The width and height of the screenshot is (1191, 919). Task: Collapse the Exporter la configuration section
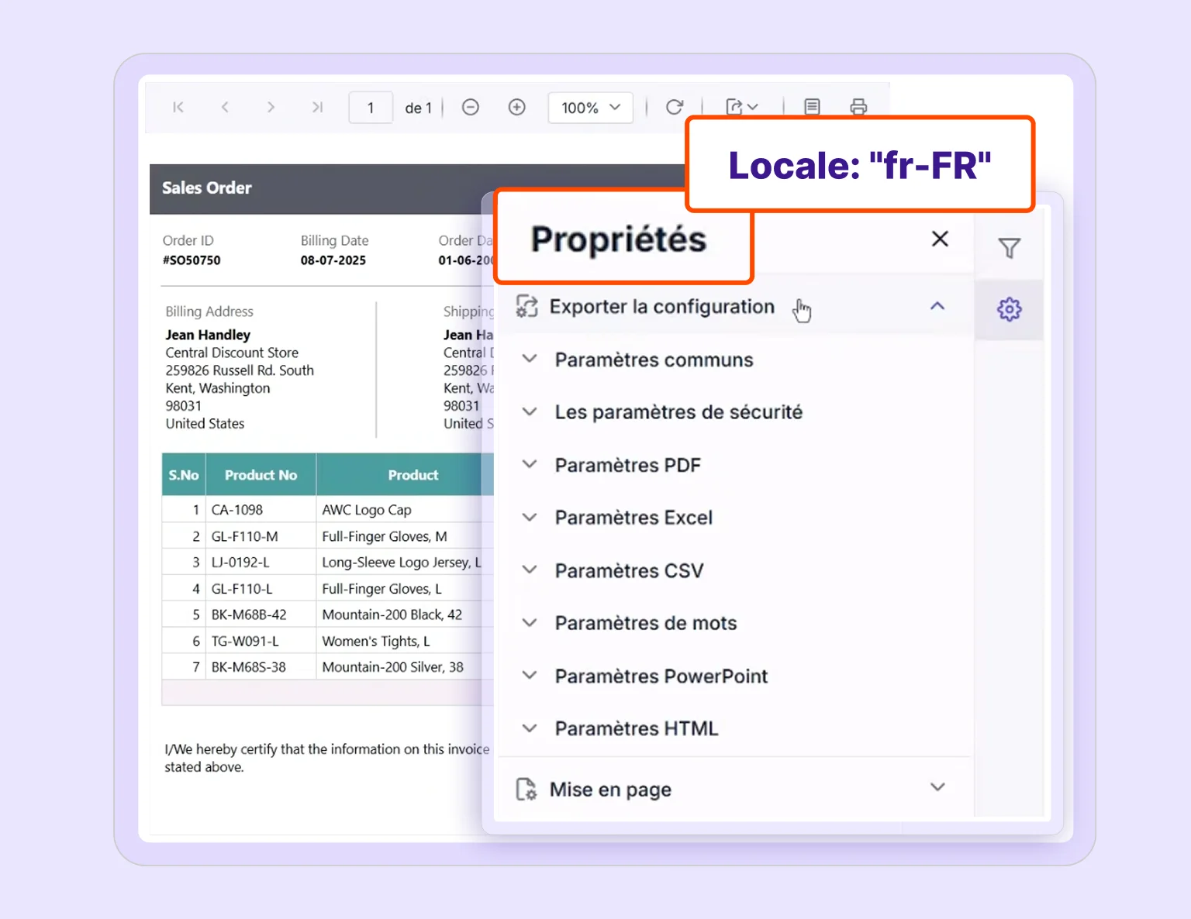[937, 306]
